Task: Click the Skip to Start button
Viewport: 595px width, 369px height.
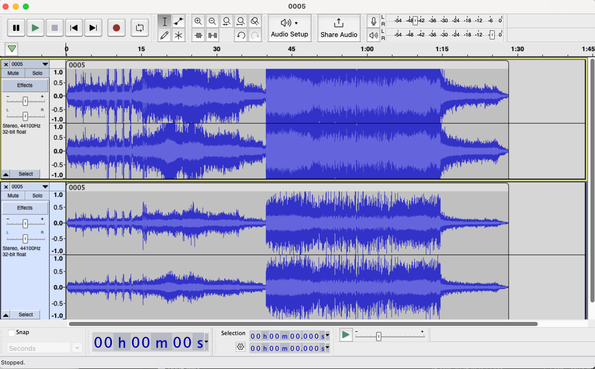Action: click(74, 28)
